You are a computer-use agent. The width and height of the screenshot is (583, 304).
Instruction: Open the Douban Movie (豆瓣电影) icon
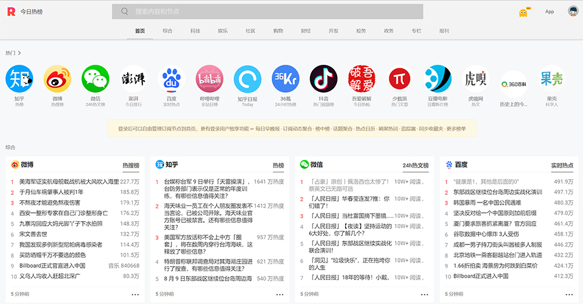437,79
